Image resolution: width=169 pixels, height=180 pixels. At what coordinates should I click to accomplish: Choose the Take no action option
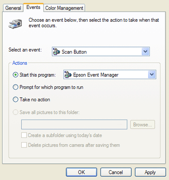[x=16, y=100]
